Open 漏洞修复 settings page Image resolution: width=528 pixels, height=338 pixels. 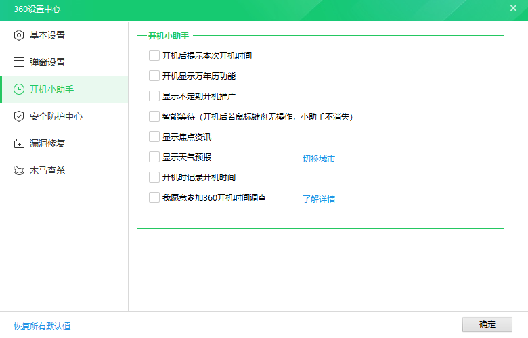click(x=64, y=143)
